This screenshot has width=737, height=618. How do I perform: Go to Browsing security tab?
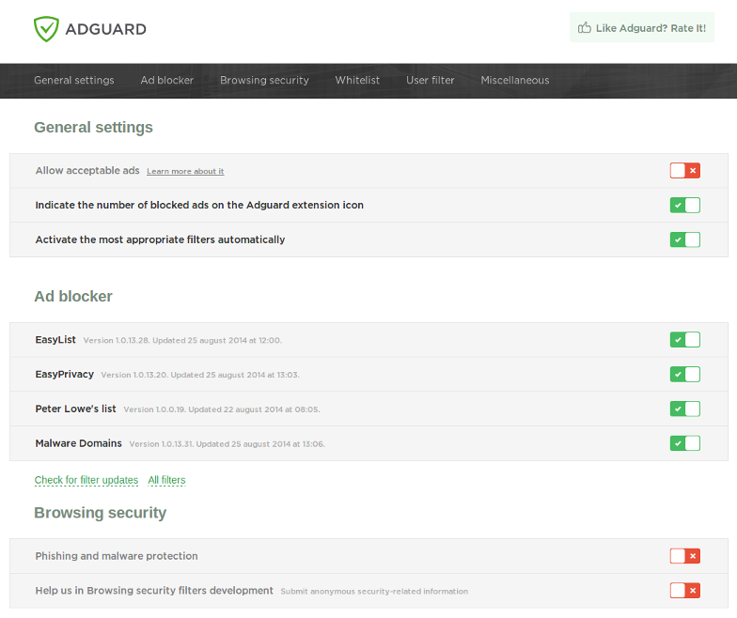pyautogui.click(x=264, y=81)
